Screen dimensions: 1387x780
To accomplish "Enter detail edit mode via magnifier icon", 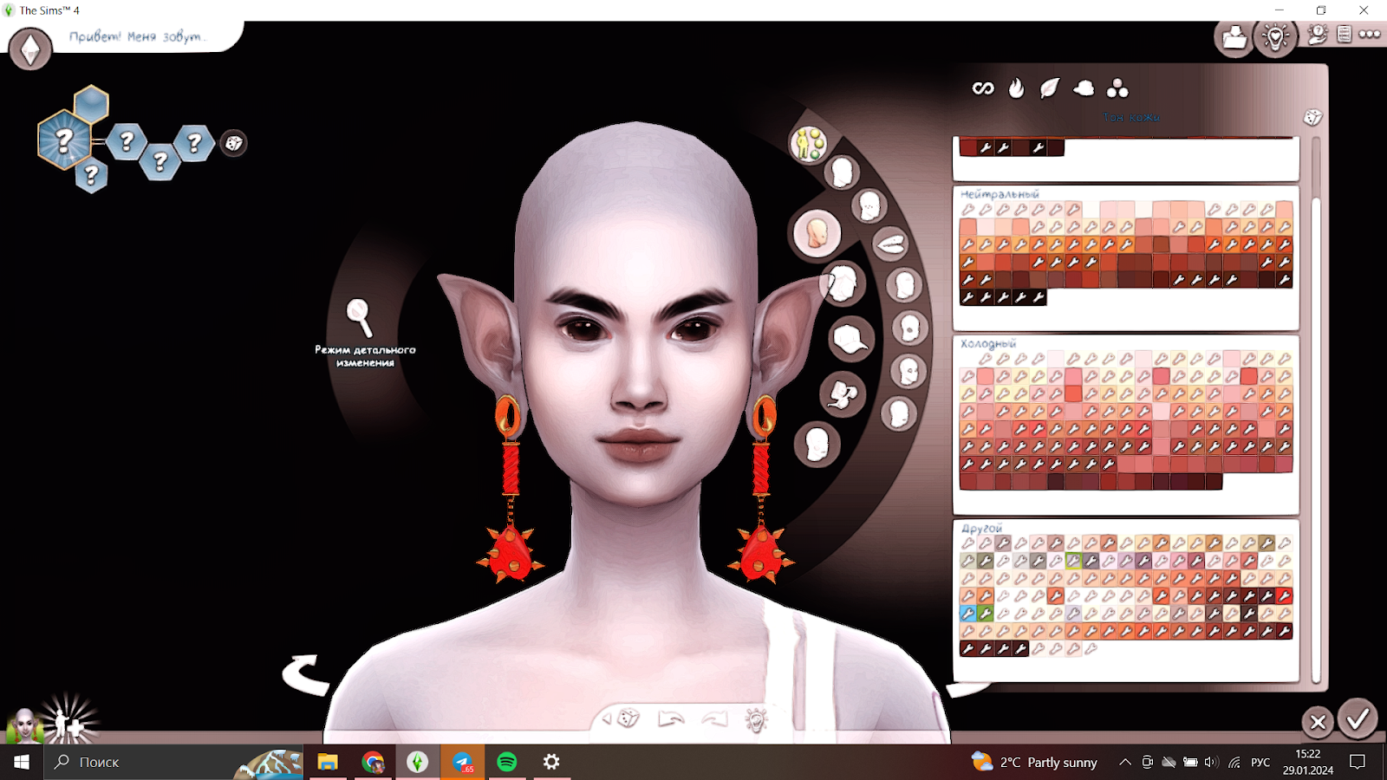I will coord(359,317).
